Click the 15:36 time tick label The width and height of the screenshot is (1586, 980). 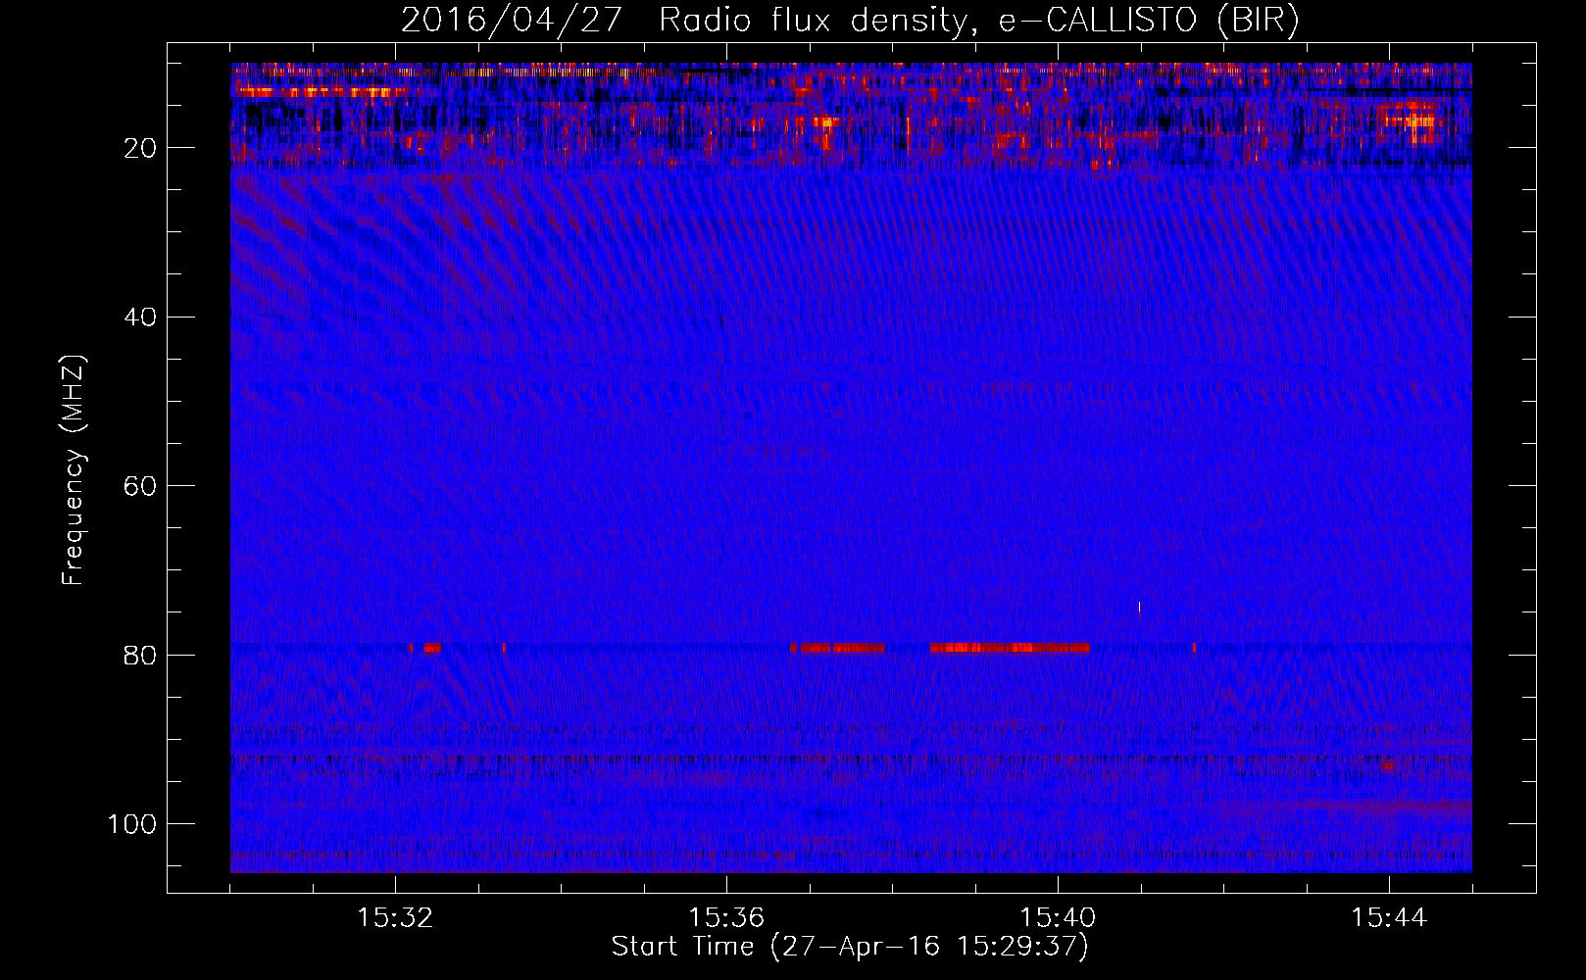tap(726, 917)
